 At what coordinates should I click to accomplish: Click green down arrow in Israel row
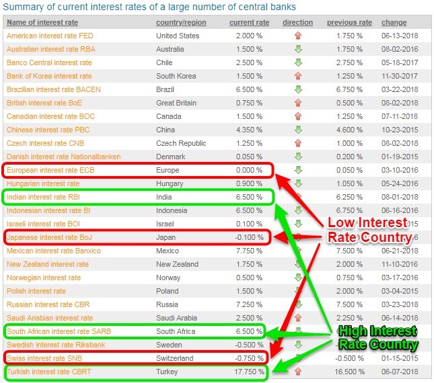click(x=298, y=224)
